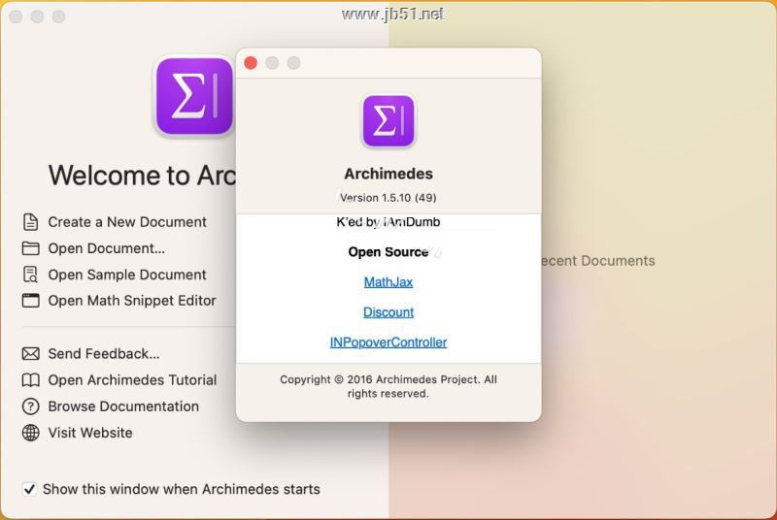Click the open book tutorial icon
The height and width of the screenshot is (520, 777).
pyautogui.click(x=30, y=380)
